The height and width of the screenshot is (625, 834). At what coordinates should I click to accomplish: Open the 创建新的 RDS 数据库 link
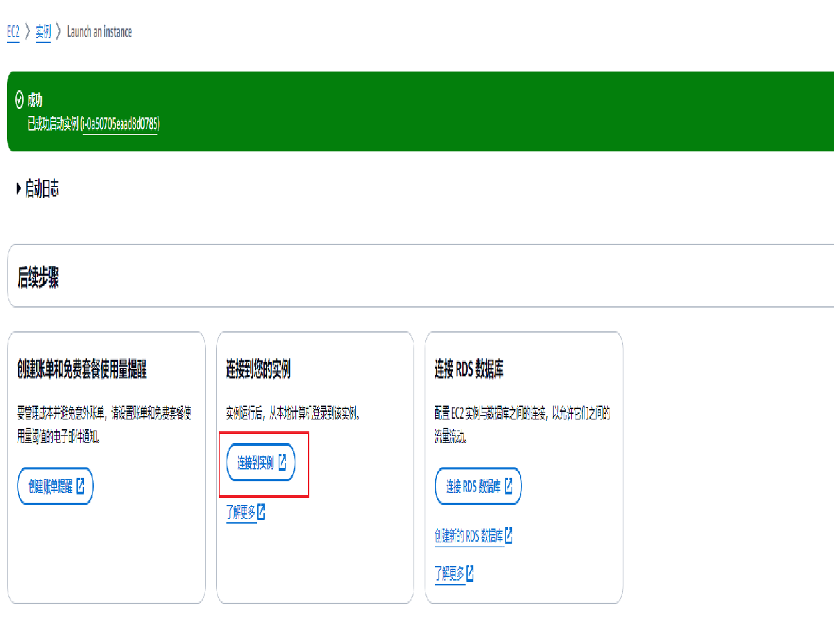[x=468, y=536]
